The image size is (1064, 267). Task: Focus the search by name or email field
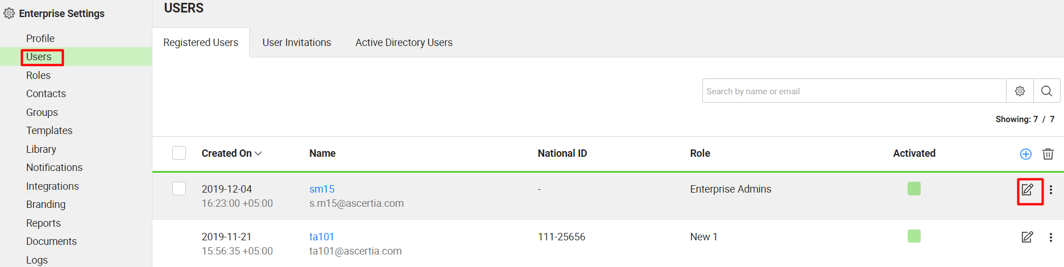pos(854,91)
